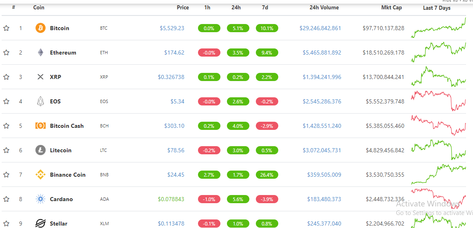Click the Bitcoin Cash coin logo

pos(40,126)
